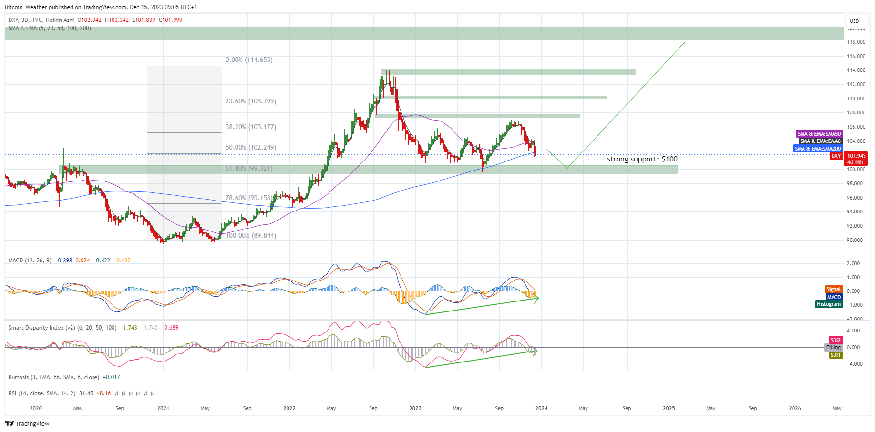Click the SMA & EMA (6, 20, 50, 100, 200) legend
This screenshot has height=432, width=875.
pyautogui.click(x=50, y=28)
